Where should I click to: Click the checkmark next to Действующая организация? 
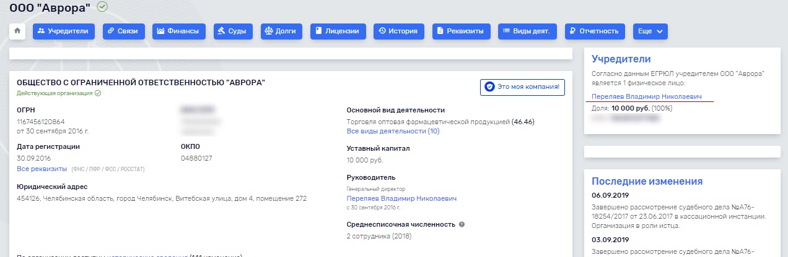[98, 93]
